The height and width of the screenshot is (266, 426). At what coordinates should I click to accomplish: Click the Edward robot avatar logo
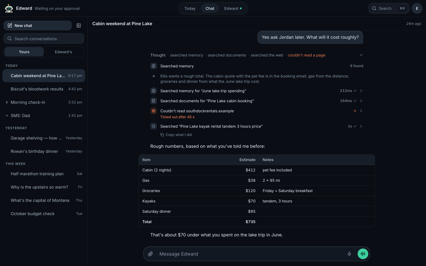9,8
